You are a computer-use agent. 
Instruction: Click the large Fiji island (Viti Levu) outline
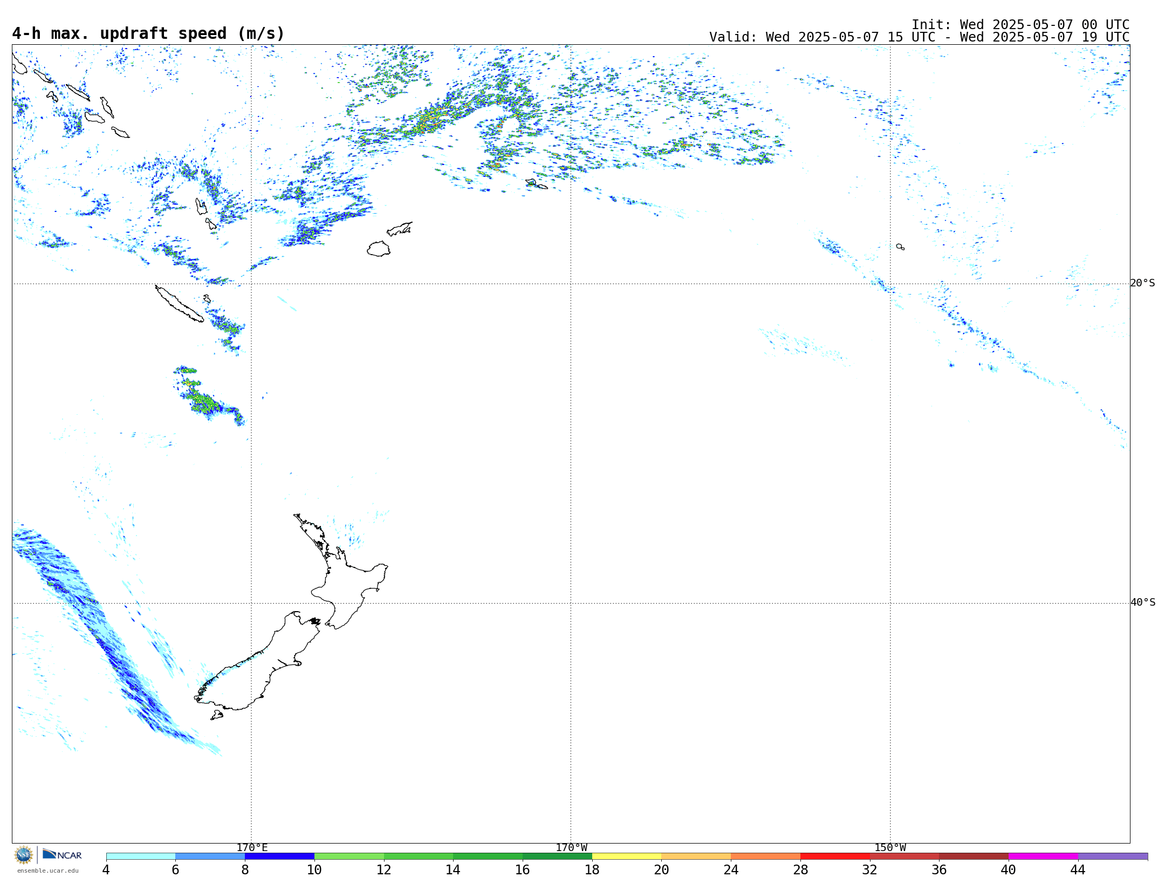point(379,249)
